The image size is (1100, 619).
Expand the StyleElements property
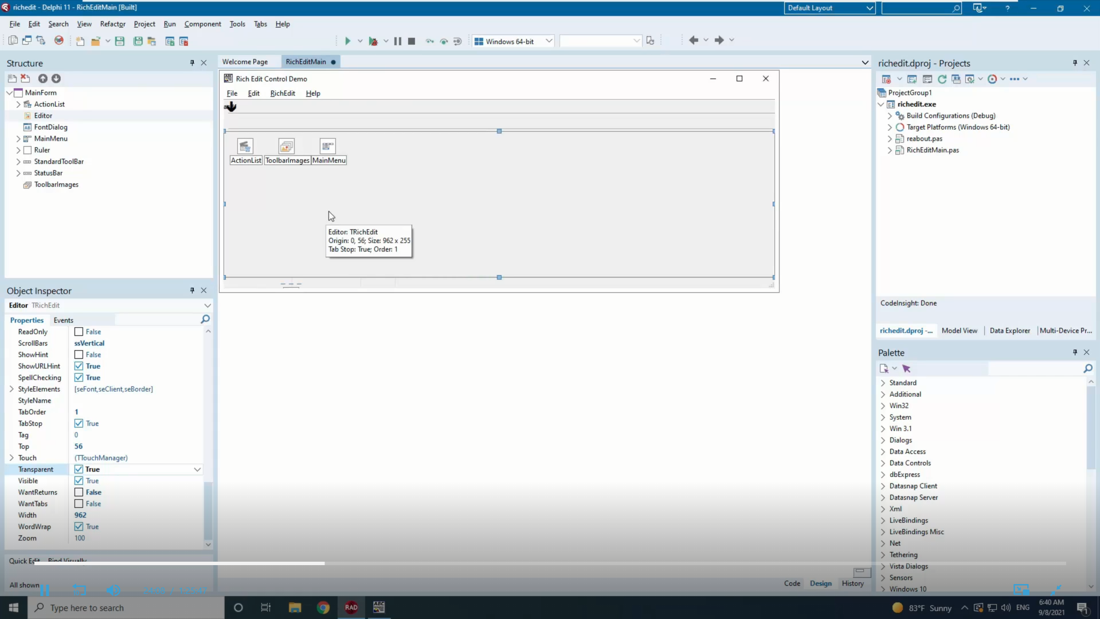pos(11,389)
